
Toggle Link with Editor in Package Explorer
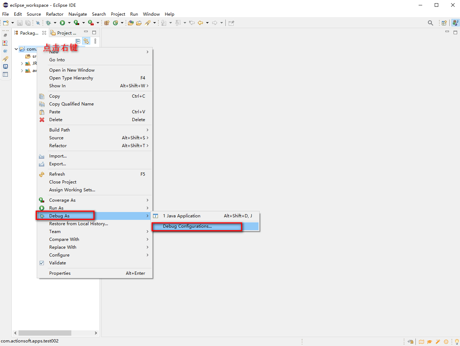click(86, 41)
